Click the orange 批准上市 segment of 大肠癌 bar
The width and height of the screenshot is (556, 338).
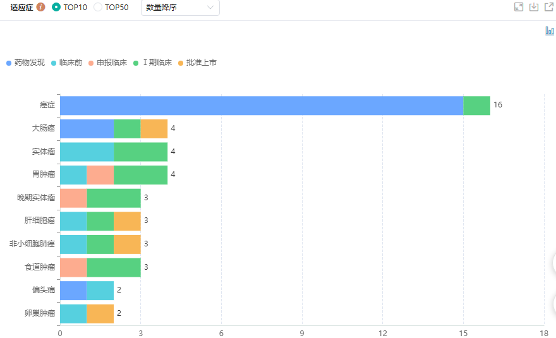[154, 128]
